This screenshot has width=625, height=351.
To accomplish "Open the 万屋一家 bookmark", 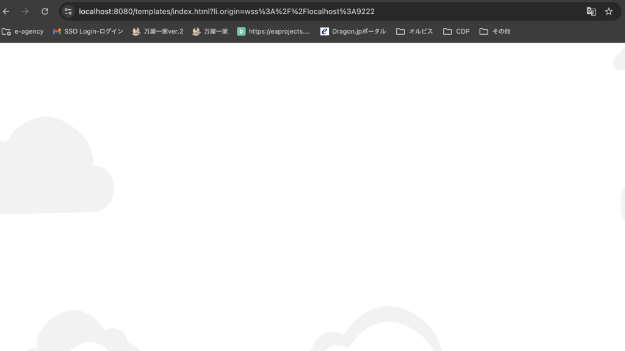I will click(x=210, y=31).
